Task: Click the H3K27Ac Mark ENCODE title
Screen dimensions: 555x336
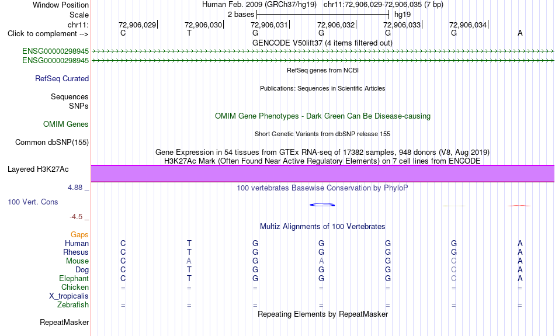Action: coord(322,161)
